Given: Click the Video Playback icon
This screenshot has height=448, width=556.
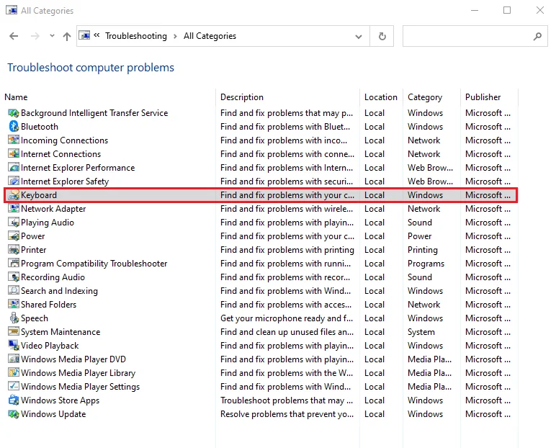Looking at the screenshot, I should tap(14, 346).
